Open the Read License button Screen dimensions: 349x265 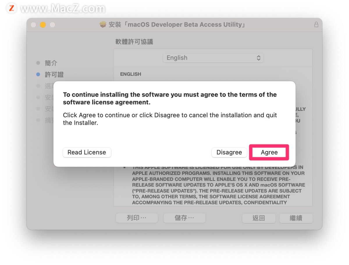[x=87, y=152]
